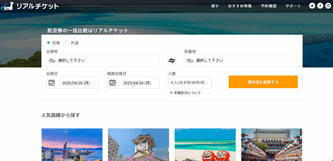333x161 pixels.
Task: Open the 出発地 selection dropdown
Action: [103, 60]
